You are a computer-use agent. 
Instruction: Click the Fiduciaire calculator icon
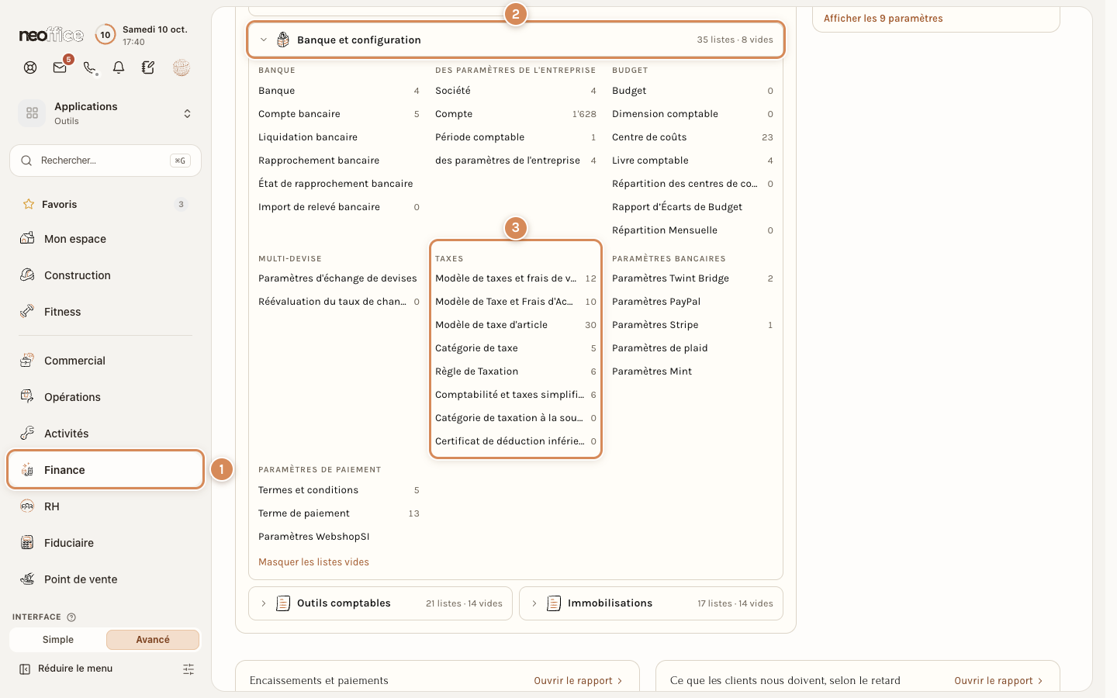27,543
